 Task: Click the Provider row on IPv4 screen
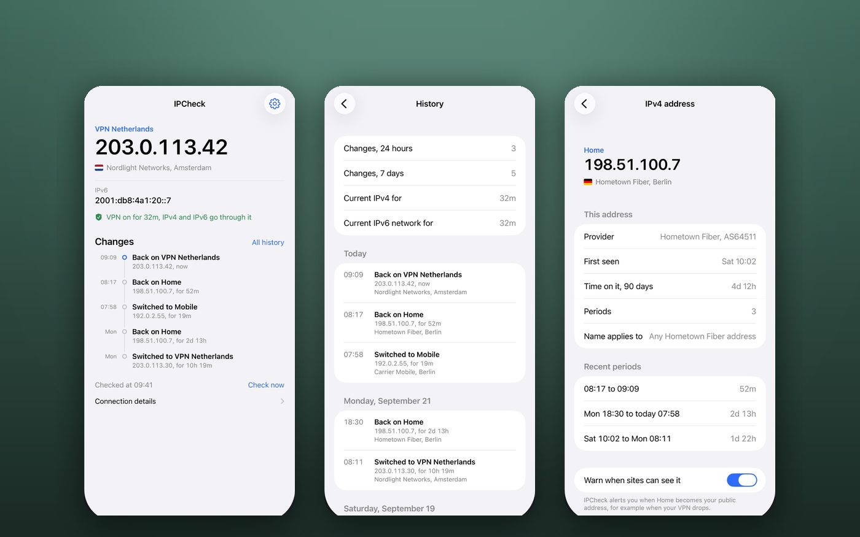point(670,236)
